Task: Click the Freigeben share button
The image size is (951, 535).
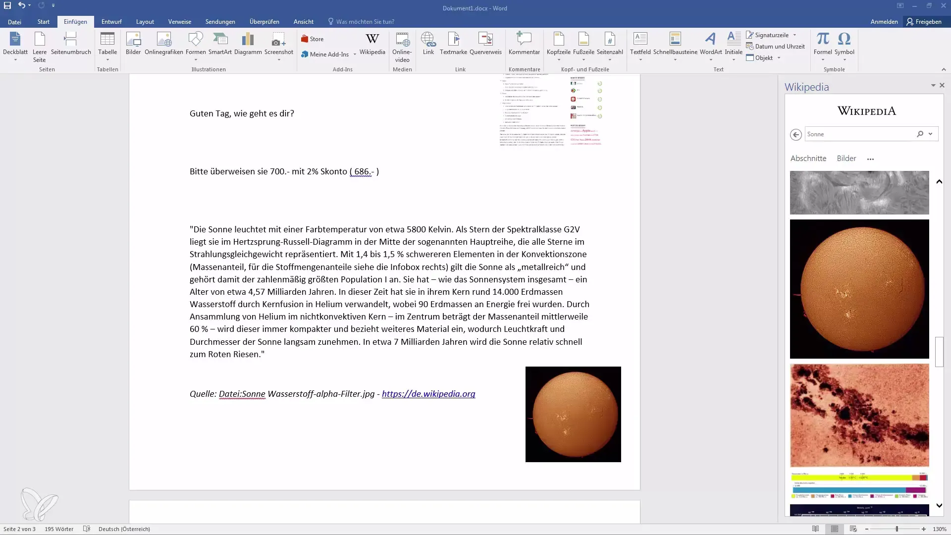Action: (924, 22)
